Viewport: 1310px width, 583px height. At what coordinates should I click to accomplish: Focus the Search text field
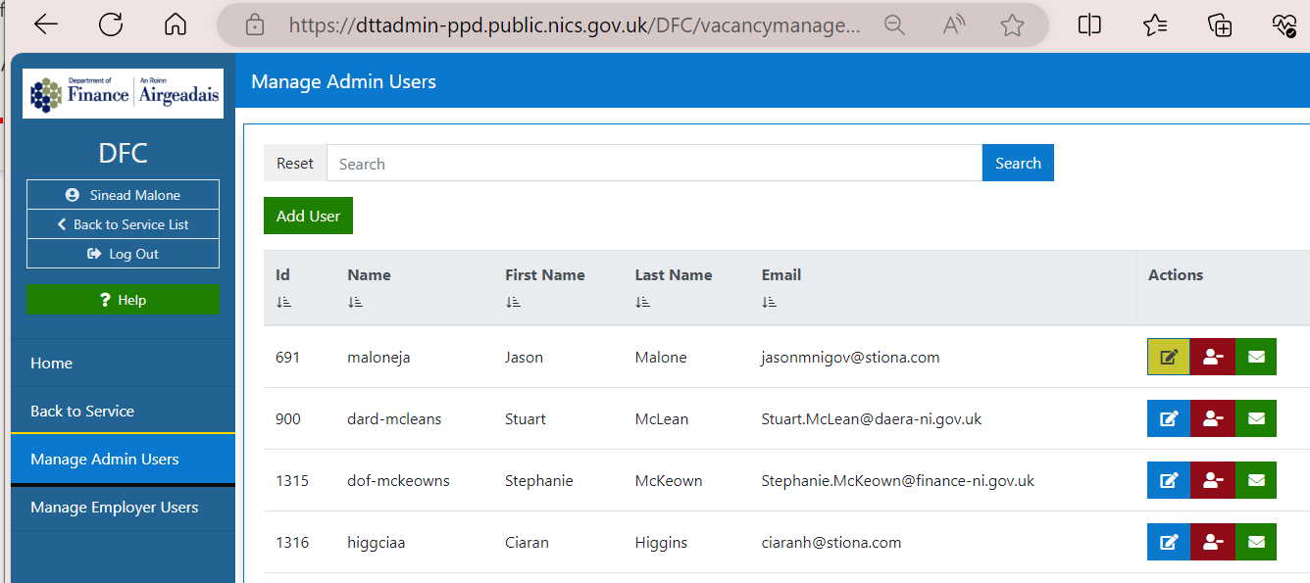click(654, 164)
